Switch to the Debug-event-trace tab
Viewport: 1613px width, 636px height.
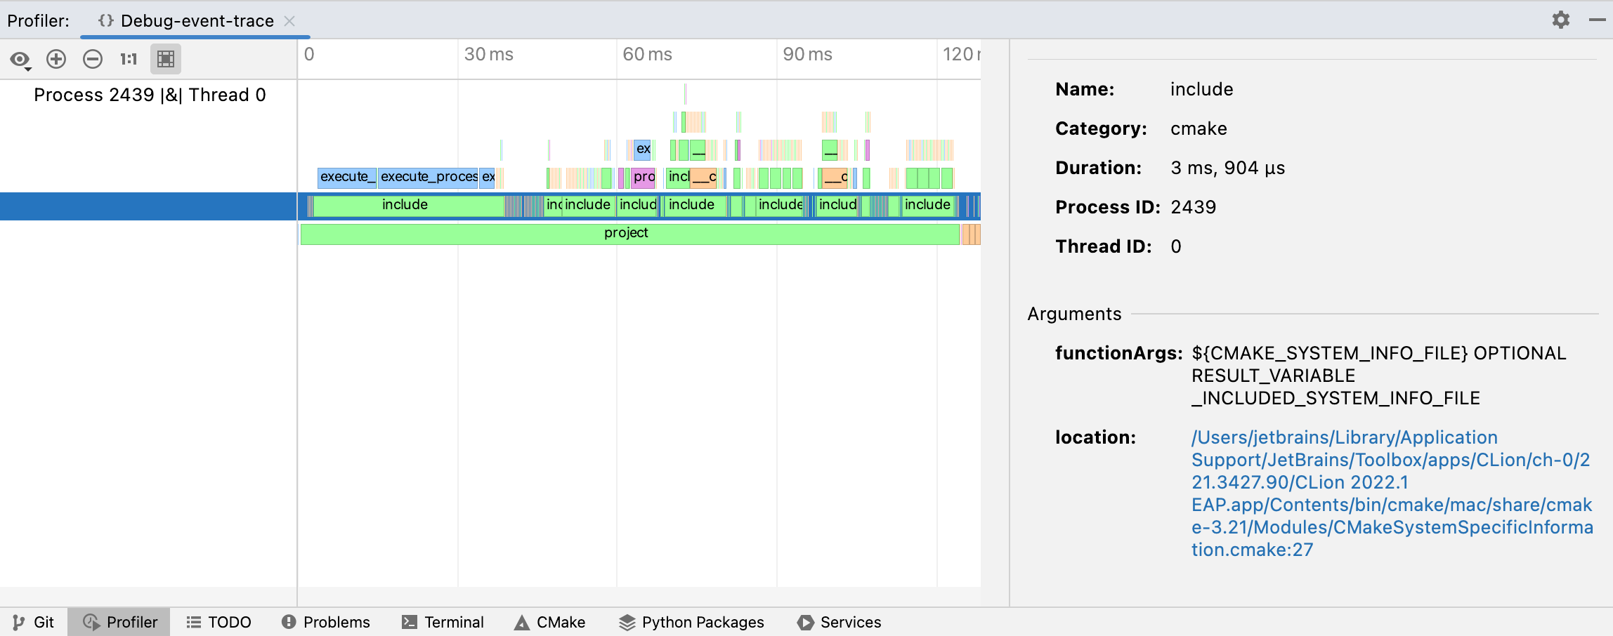(195, 20)
